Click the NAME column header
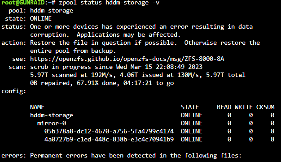Image resolution: width=281 pixels, height=162 pixels. [x=37, y=107]
